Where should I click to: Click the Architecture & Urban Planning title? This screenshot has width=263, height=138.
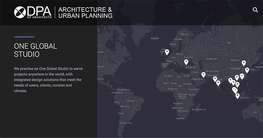pos(85,12)
